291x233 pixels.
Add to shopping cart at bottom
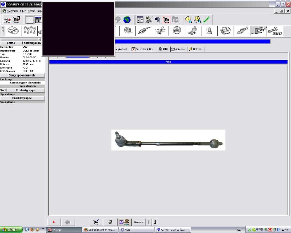[96, 222]
